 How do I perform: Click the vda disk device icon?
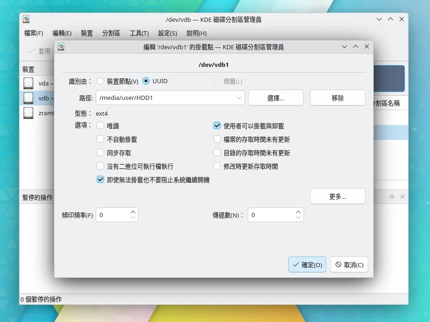pyautogui.click(x=28, y=84)
